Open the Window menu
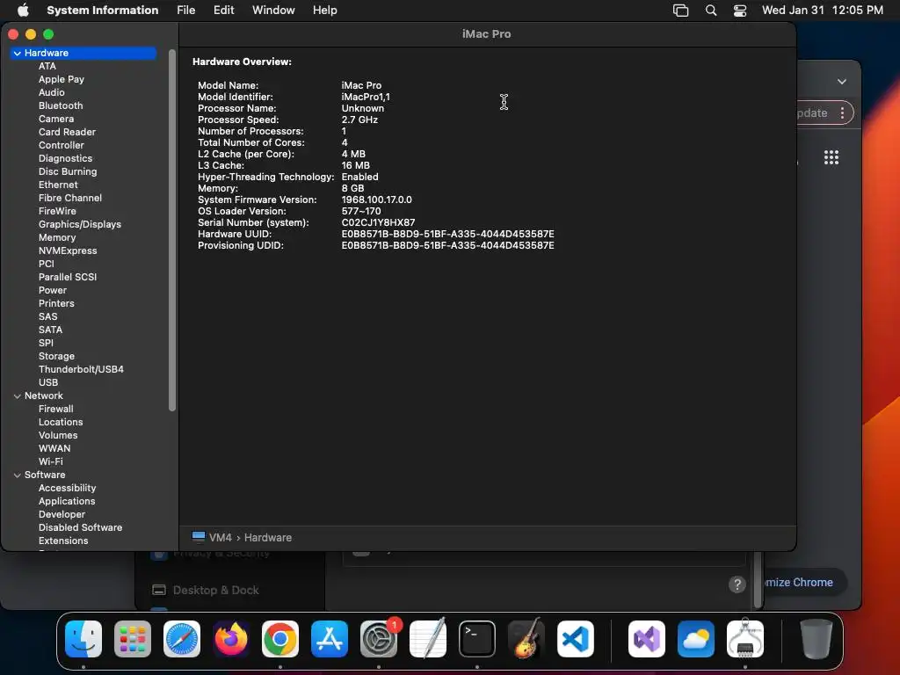 click(273, 11)
